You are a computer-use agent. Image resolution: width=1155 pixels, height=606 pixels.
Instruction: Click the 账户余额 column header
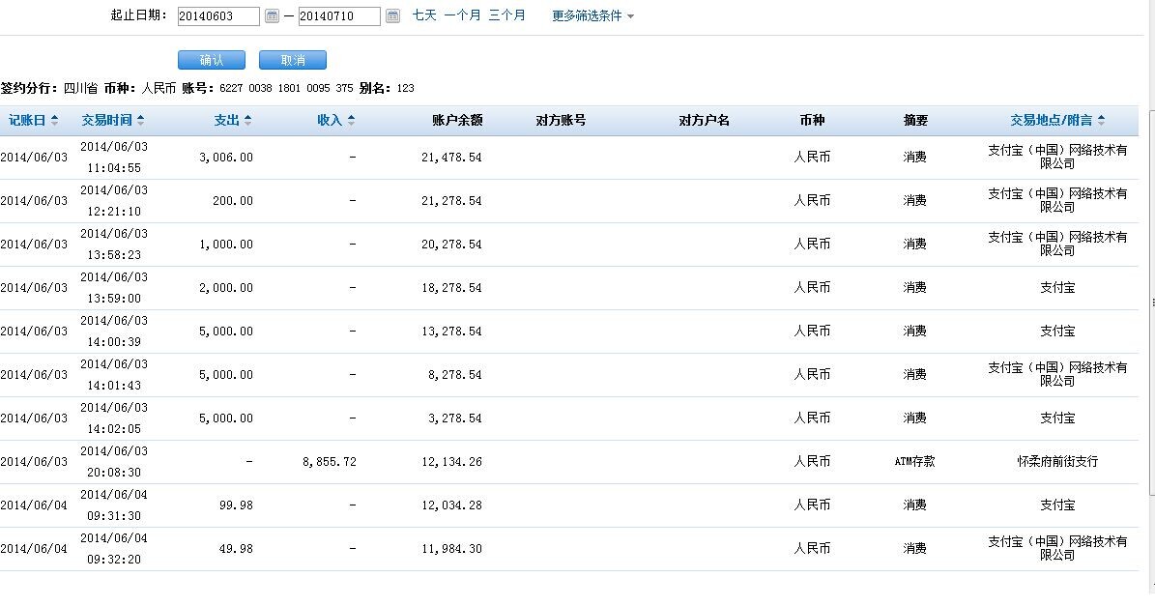[457, 121]
